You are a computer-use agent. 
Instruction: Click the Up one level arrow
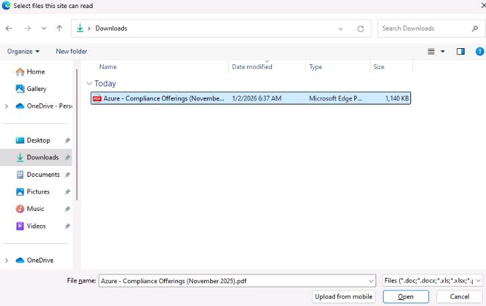(x=60, y=29)
